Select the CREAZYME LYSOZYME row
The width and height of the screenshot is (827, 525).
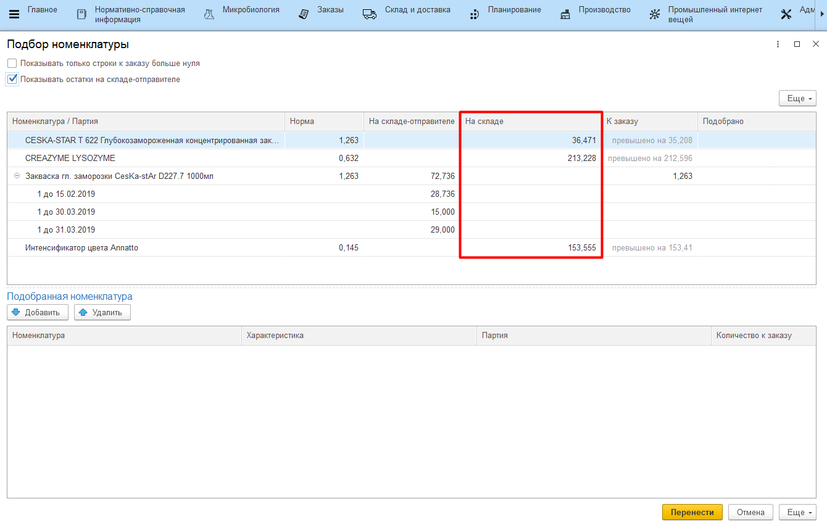(x=70, y=158)
